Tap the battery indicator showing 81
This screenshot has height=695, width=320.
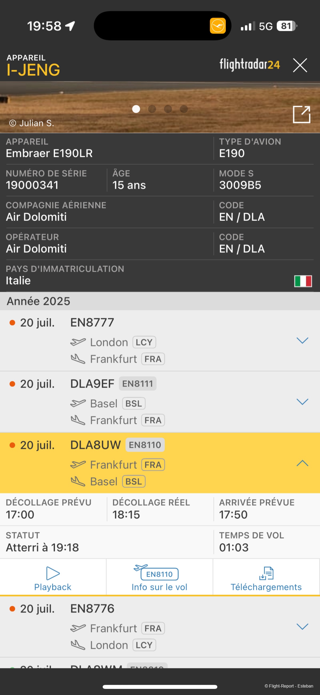click(286, 26)
